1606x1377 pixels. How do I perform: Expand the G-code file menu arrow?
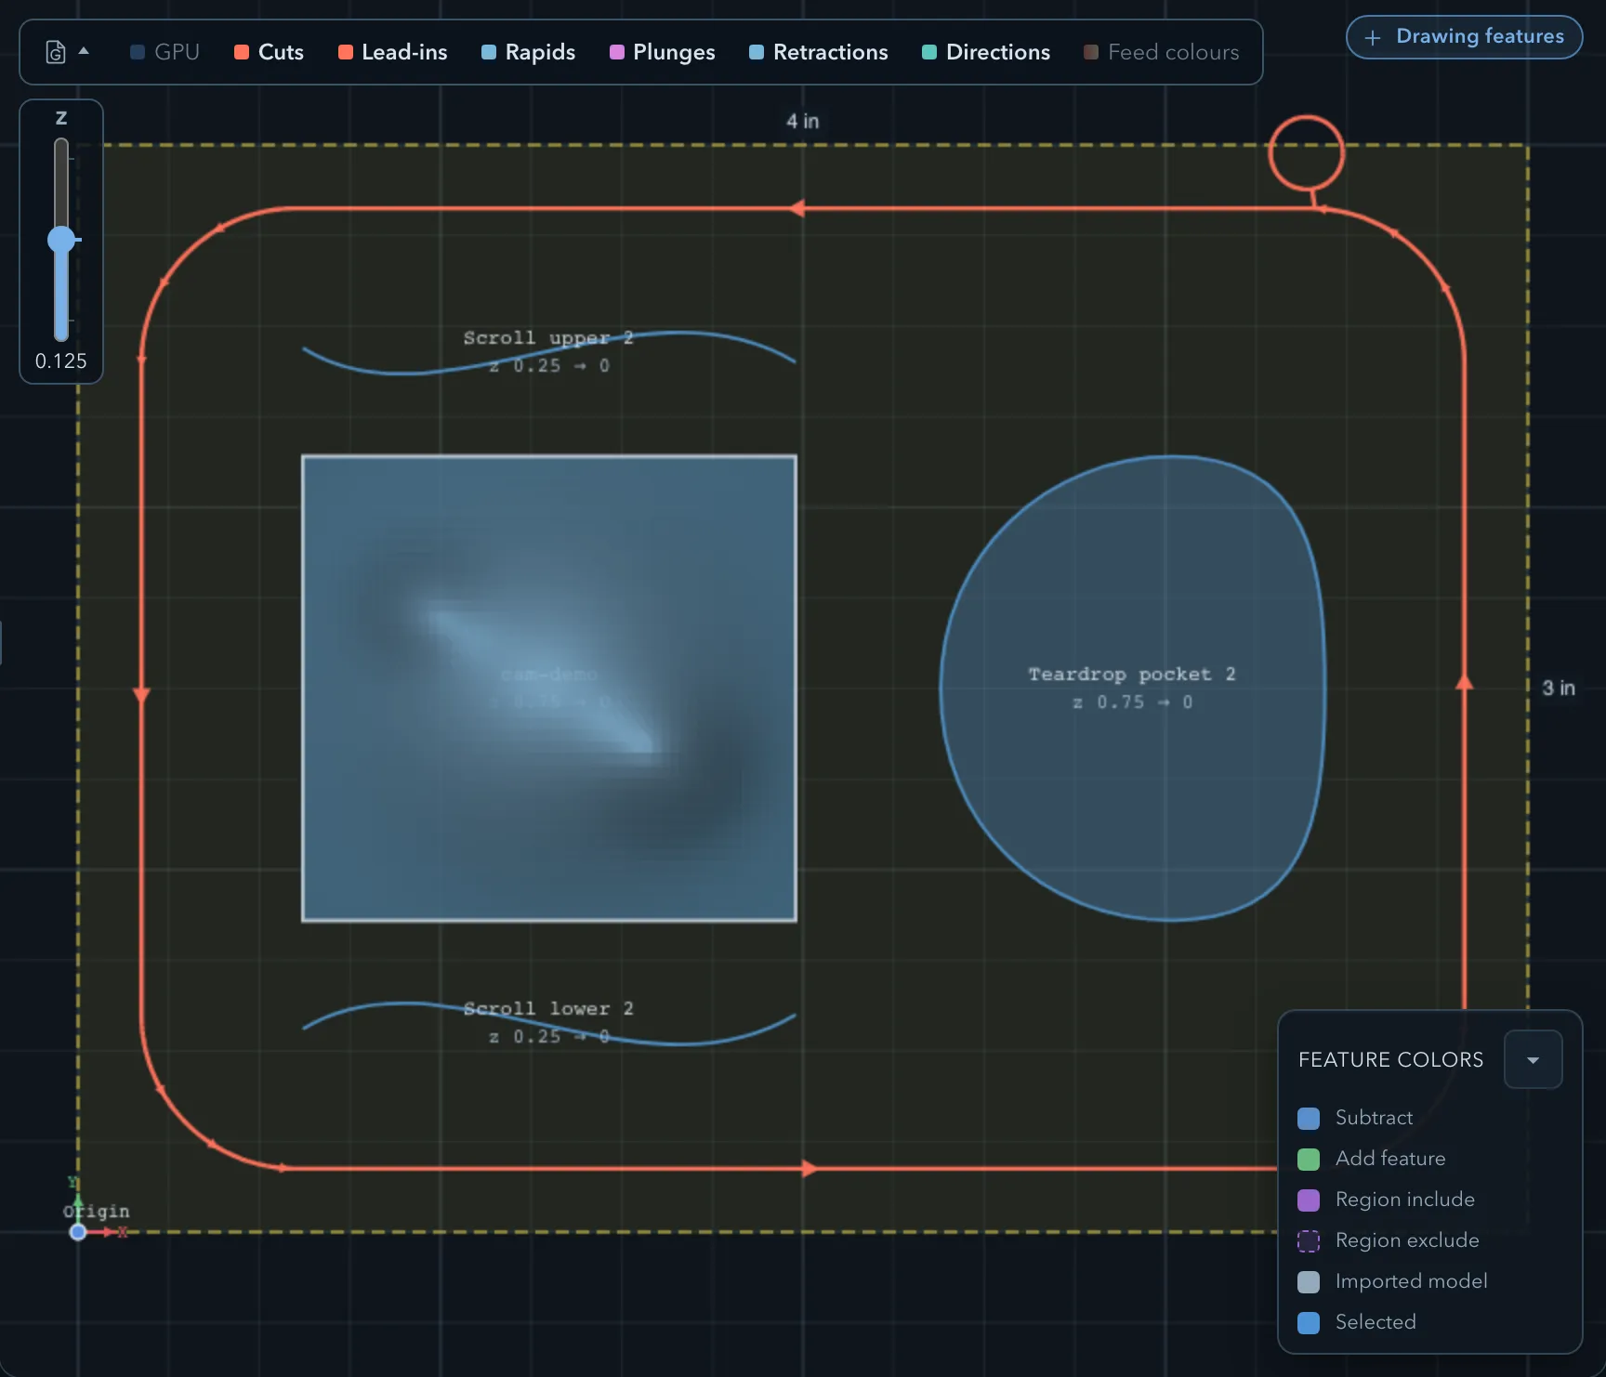coord(84,51)
